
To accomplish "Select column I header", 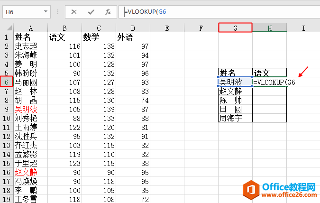I will 303,28.
